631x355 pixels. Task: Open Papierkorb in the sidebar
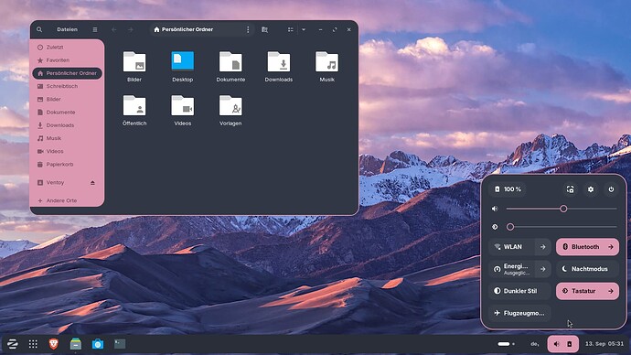pos(67,164)
